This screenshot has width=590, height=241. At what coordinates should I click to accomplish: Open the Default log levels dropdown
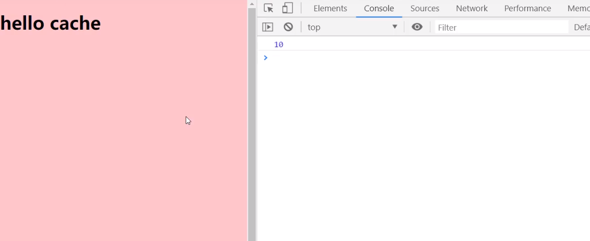tap(582, 27)
